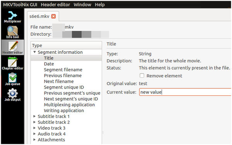
Task: Show the Job output
Action: point(13,95)
